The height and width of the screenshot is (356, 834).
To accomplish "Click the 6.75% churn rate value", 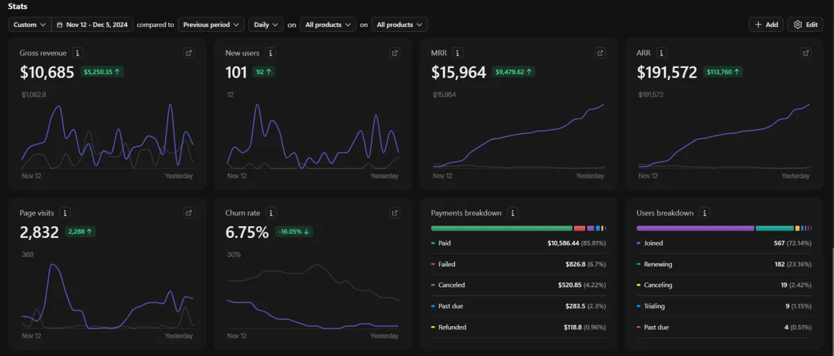I will point(247,232).
